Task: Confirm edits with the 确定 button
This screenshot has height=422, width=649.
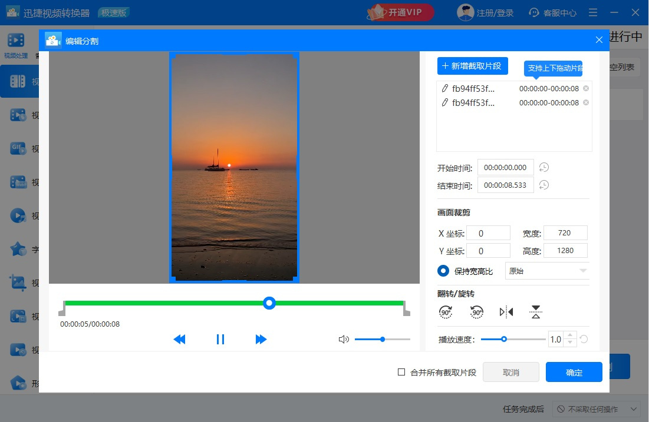Action: click(574, 371)
